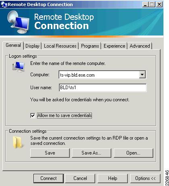169x186 pixels.
Task: Open a saved RDP connection file
Action: [134, 153]
